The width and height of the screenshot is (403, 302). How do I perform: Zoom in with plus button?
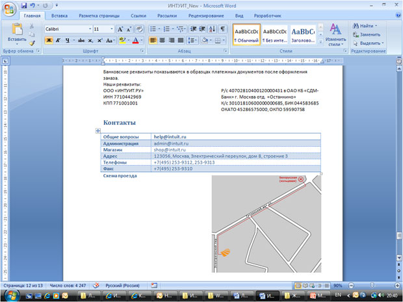pyautogui.click(x=397, y=285)
